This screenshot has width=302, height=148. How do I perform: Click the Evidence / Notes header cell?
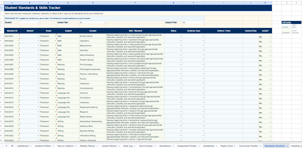pyautogui.click(x=224, y=31)
